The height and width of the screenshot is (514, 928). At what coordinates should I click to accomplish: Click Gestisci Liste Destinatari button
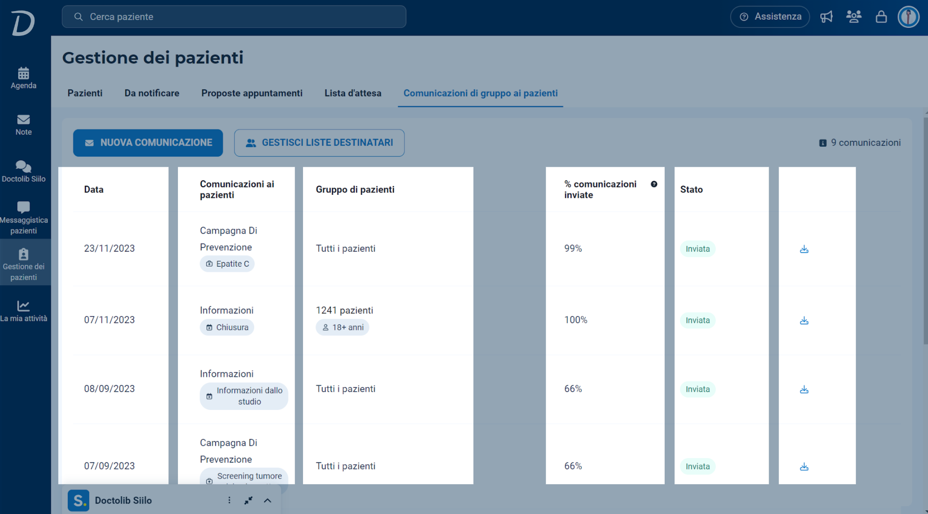point(319,143)
